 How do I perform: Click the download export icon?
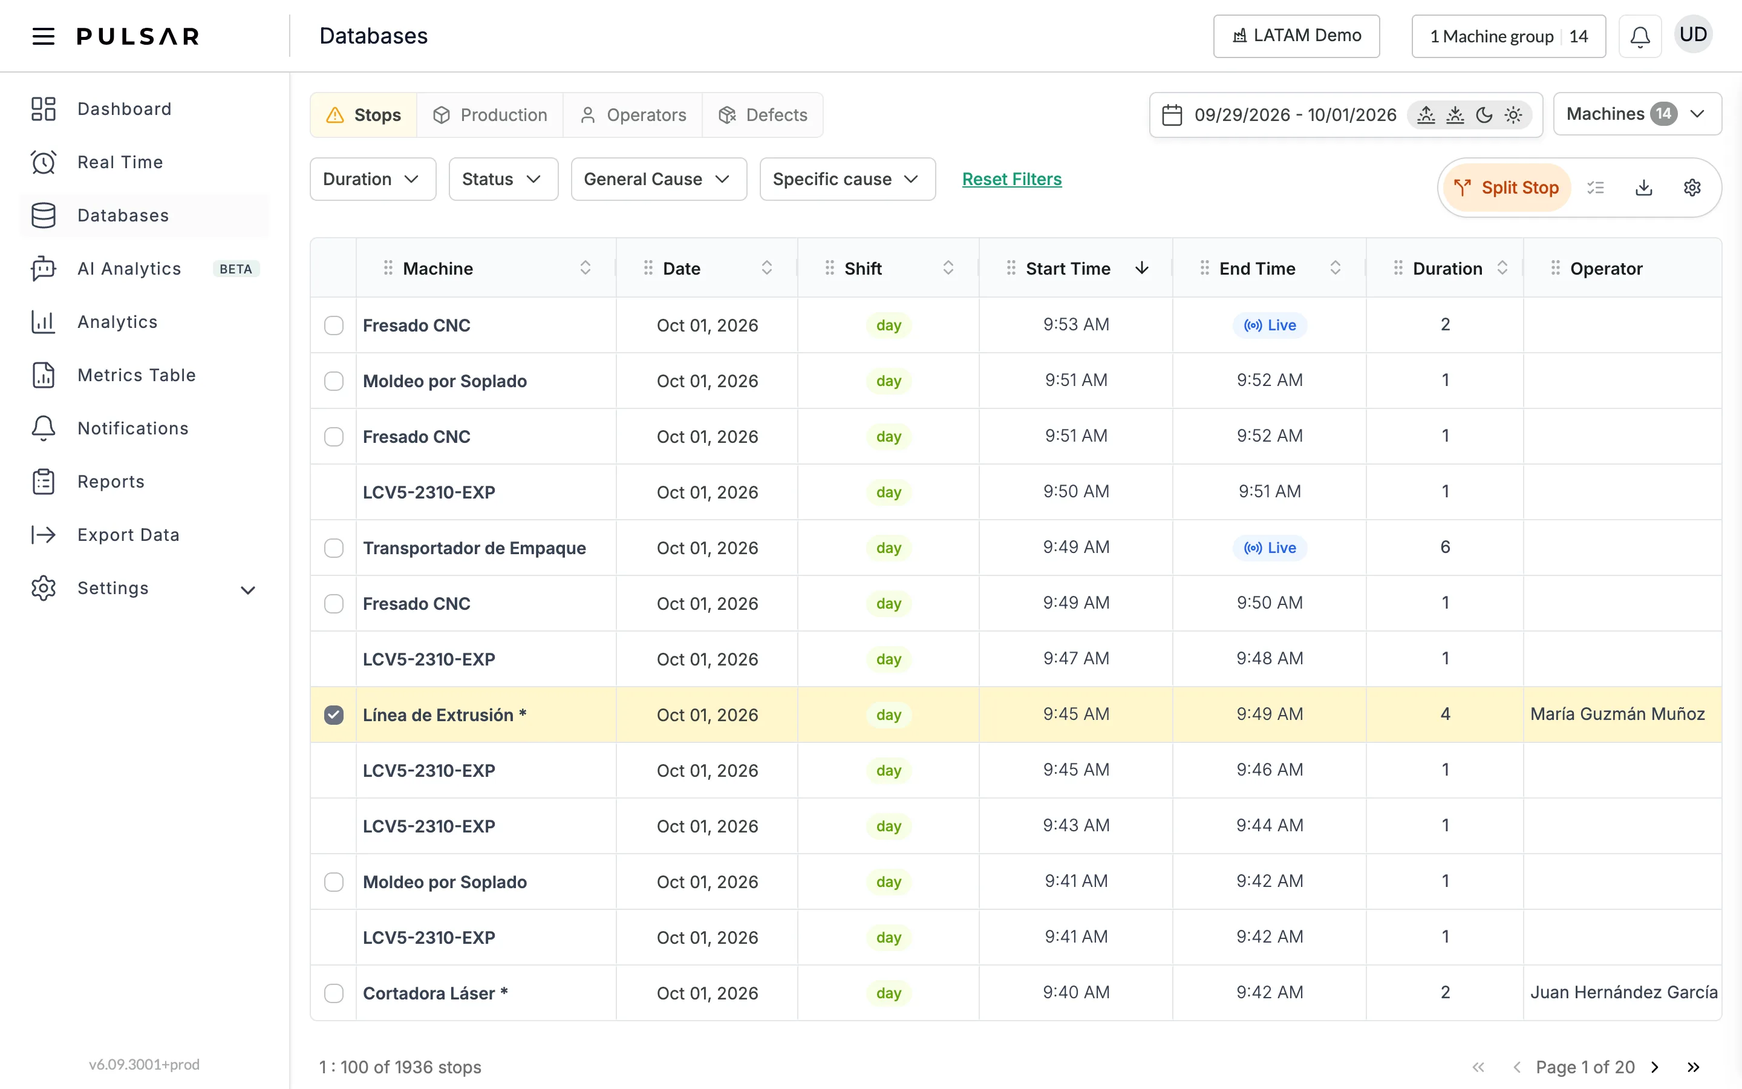click(1643, 188)
